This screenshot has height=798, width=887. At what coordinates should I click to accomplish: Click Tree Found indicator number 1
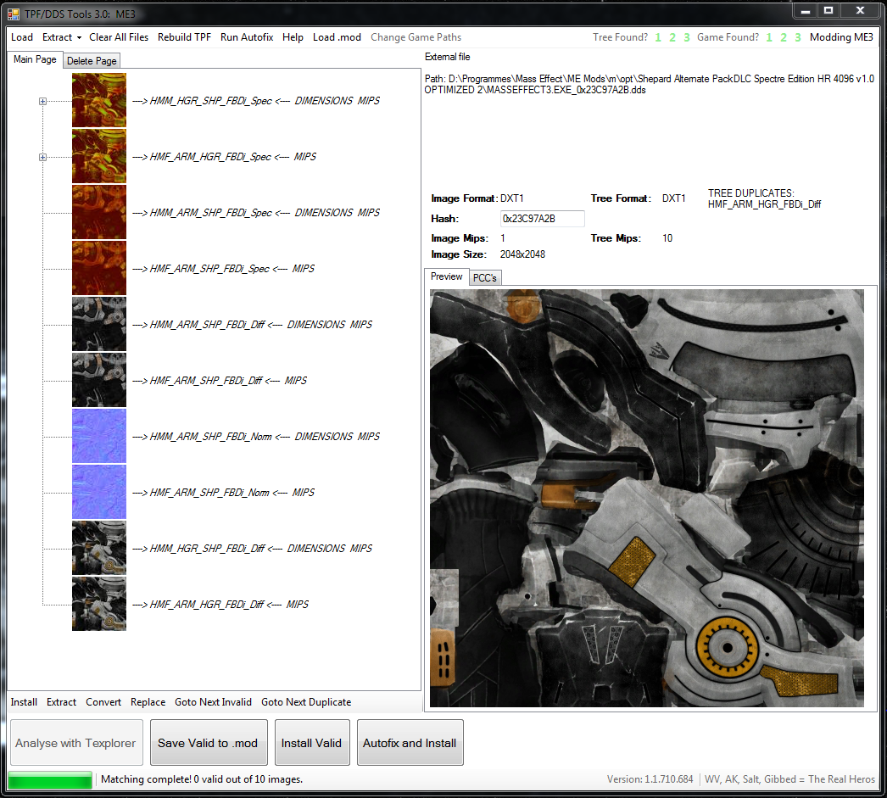click(x=658, y=37)
